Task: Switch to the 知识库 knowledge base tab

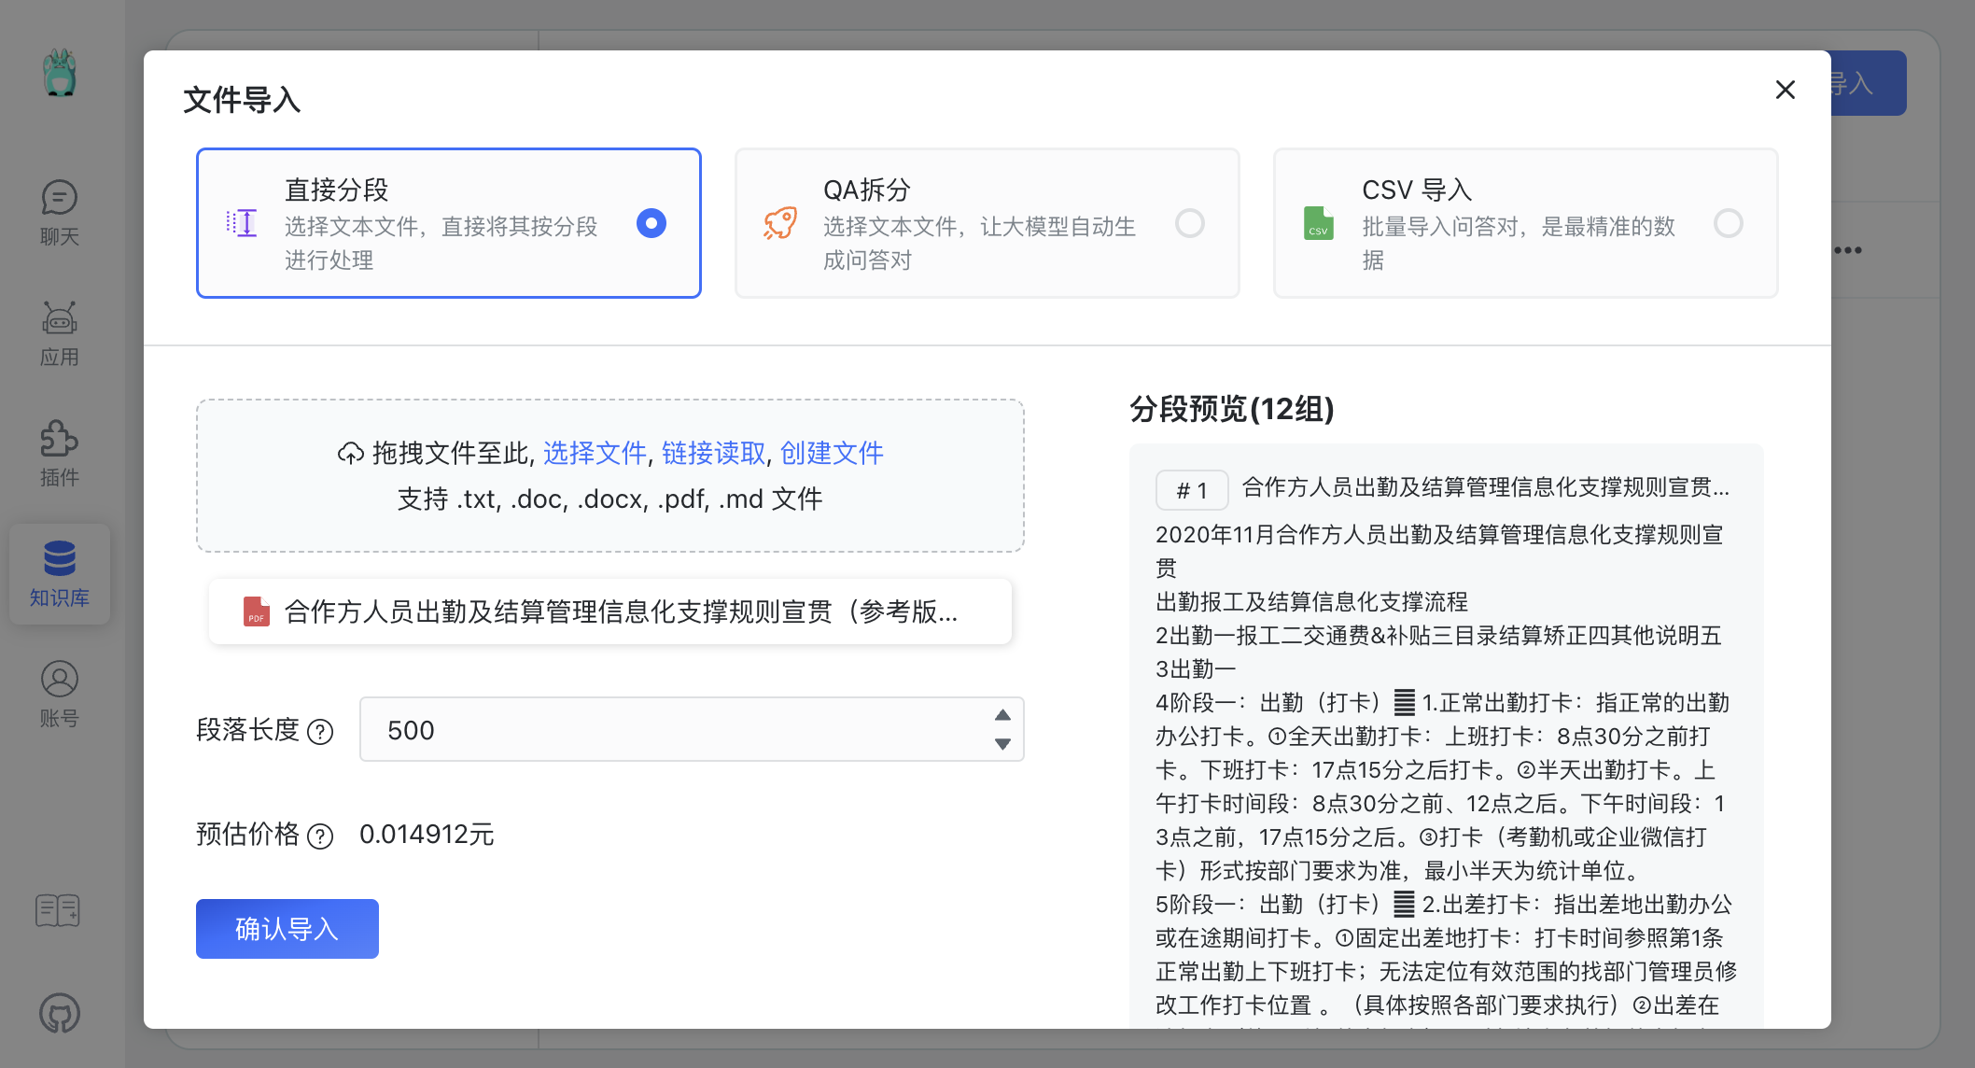Action: click(59, 573)
